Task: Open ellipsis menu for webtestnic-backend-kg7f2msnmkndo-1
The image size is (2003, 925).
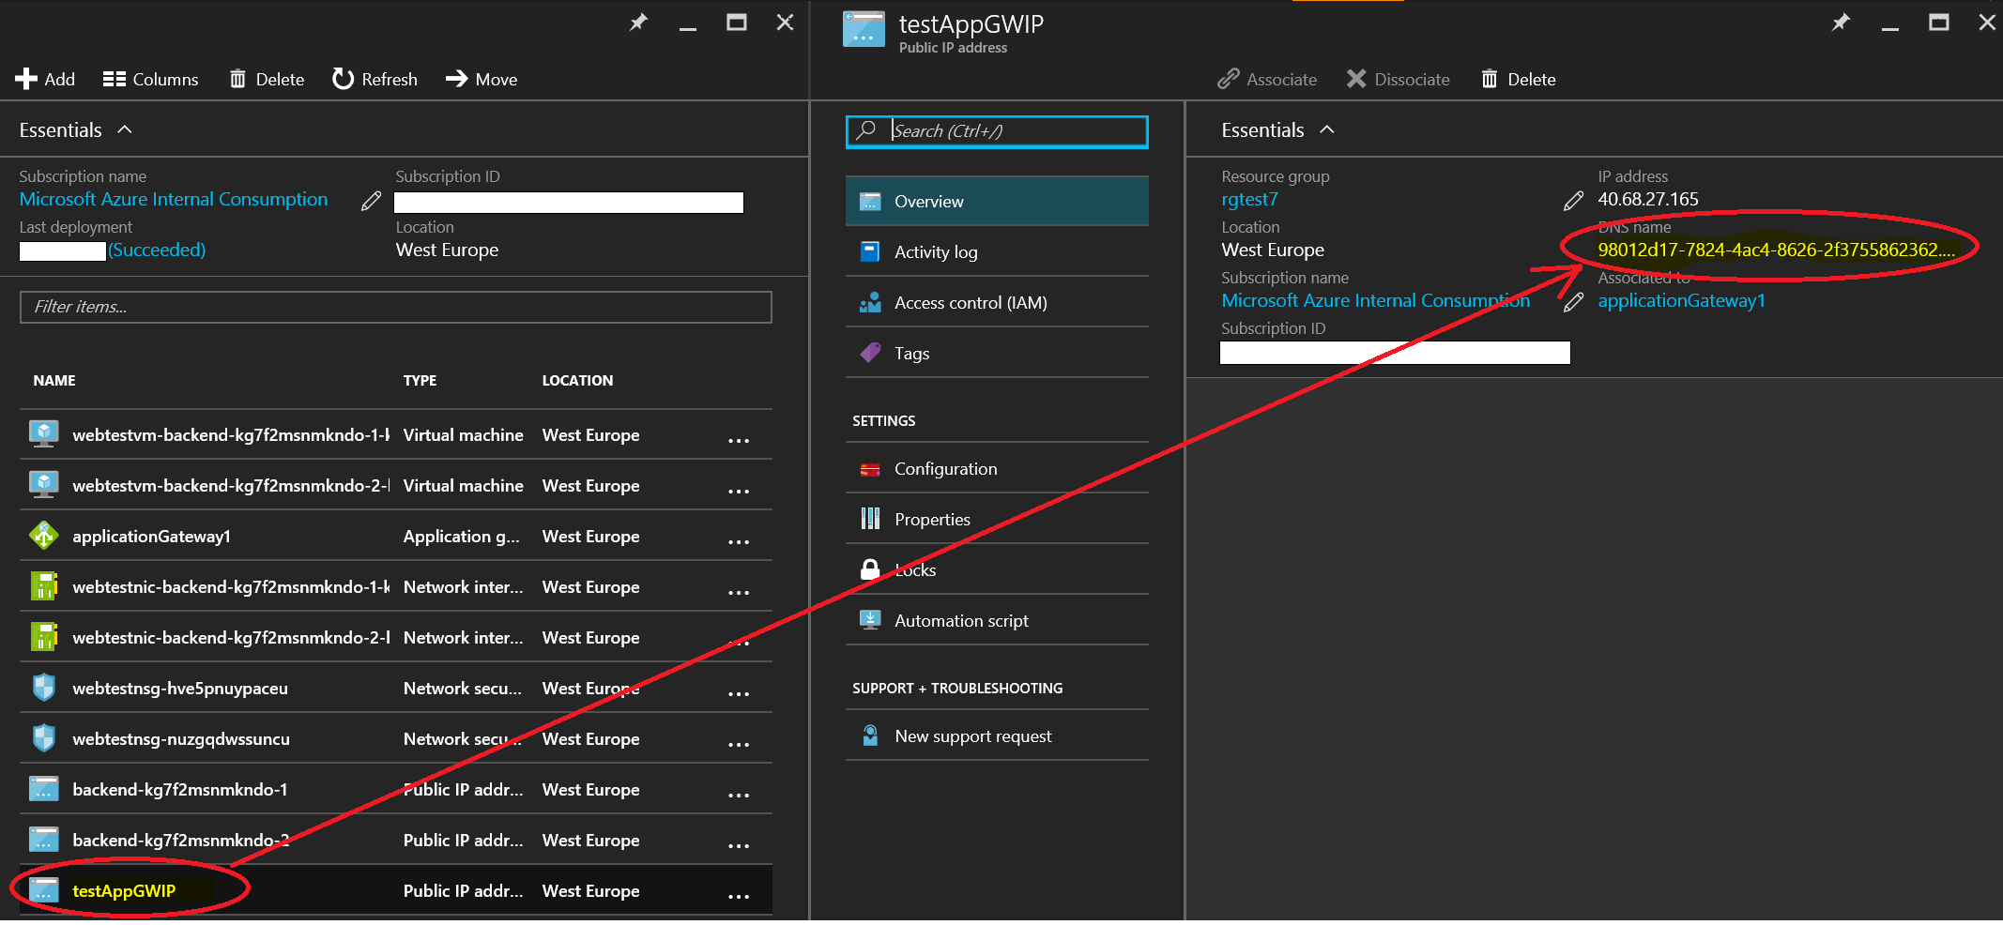Action: 739,592
